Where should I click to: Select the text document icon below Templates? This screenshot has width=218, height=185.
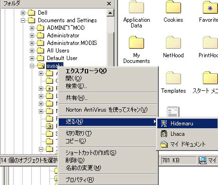click(173, 112)
